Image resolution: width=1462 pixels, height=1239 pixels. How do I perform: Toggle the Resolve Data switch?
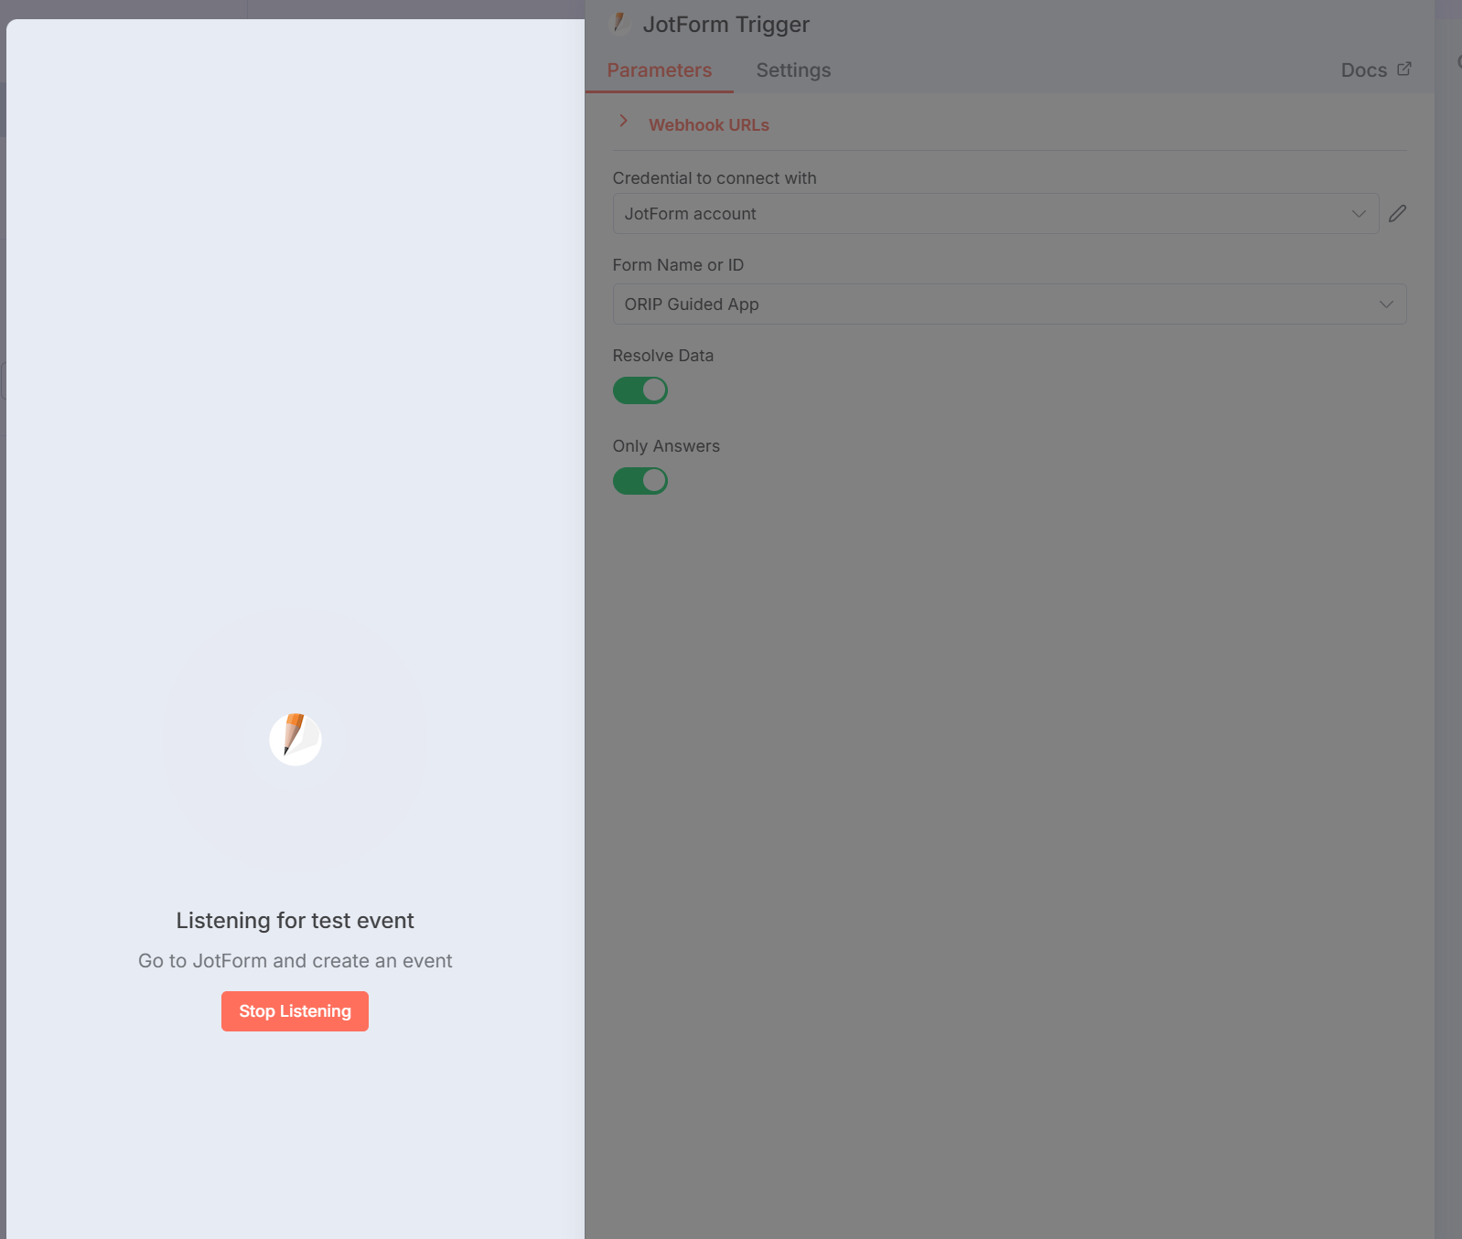(x=640, y=390)
